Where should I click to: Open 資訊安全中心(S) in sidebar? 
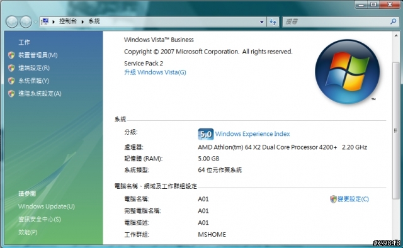[40, 219]
